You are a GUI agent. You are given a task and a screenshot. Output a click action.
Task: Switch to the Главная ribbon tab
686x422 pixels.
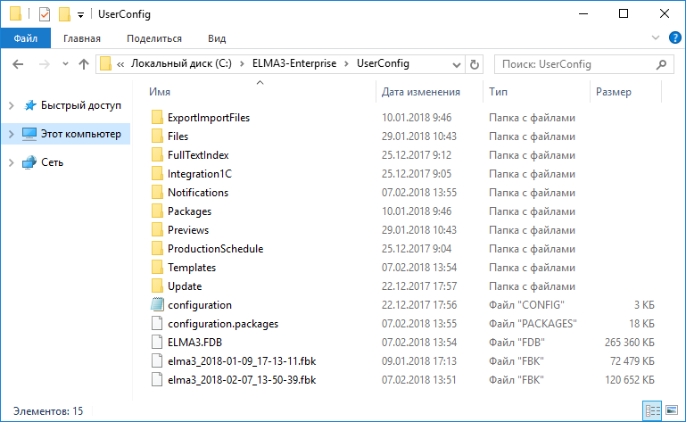point(82,38)
